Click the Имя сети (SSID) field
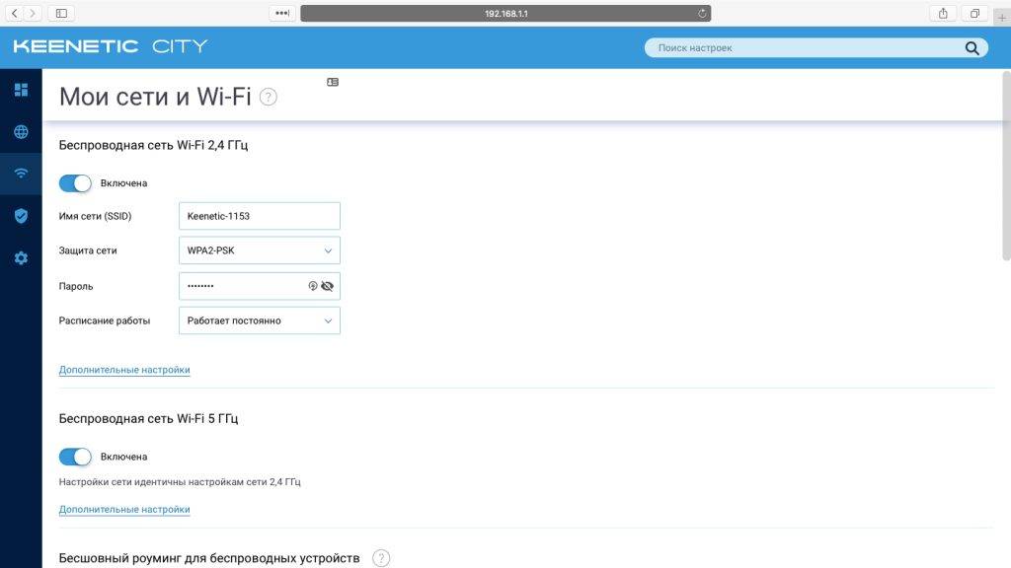Viewport: 1011px width, 568px height. pyautogui.click(x=260, y=216)
